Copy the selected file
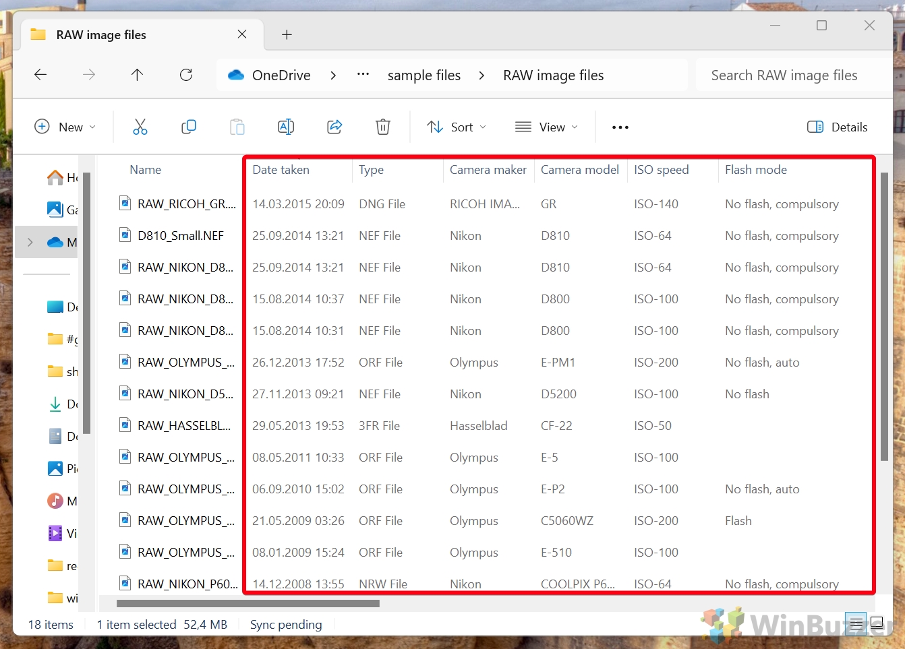The width and height of the screenshot is (905, 649). tap(189, 127)
